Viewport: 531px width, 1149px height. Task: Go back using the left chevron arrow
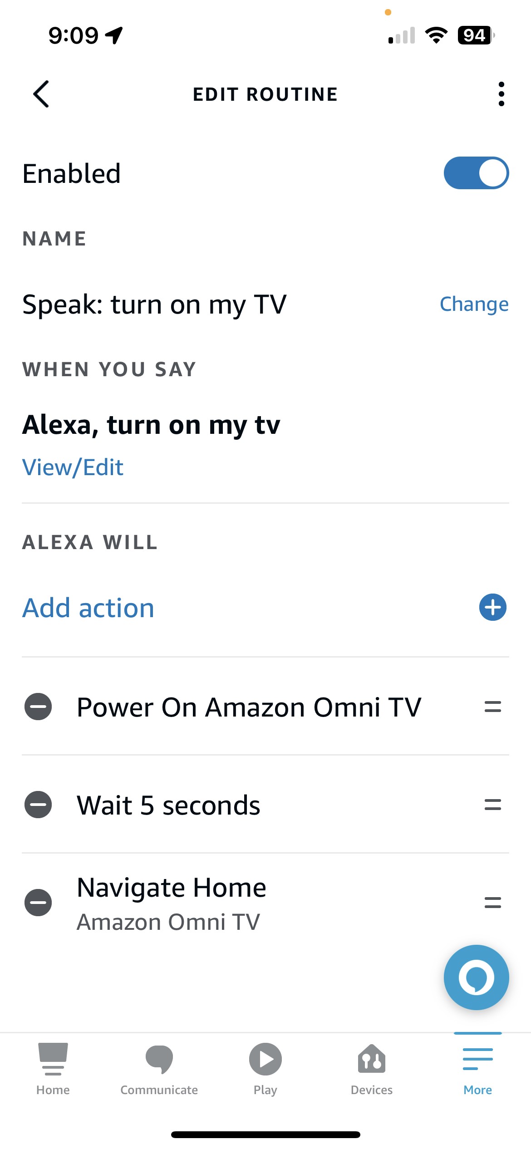41,94
